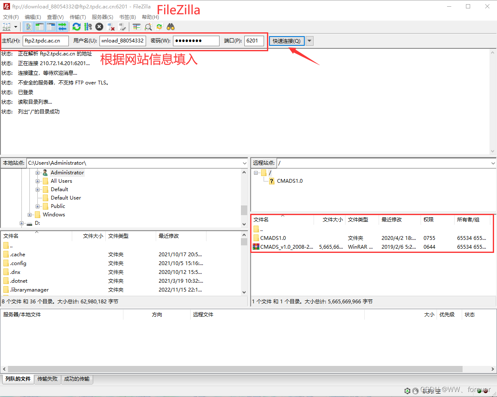Viewport: 497px width, 397px height.
Task: Toggle local directory tree display
Action: click(x=39, y=27)
